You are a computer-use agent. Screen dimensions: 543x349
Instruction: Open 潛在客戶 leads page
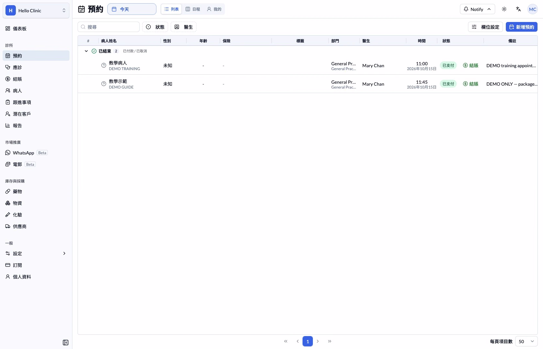(36, 114)
